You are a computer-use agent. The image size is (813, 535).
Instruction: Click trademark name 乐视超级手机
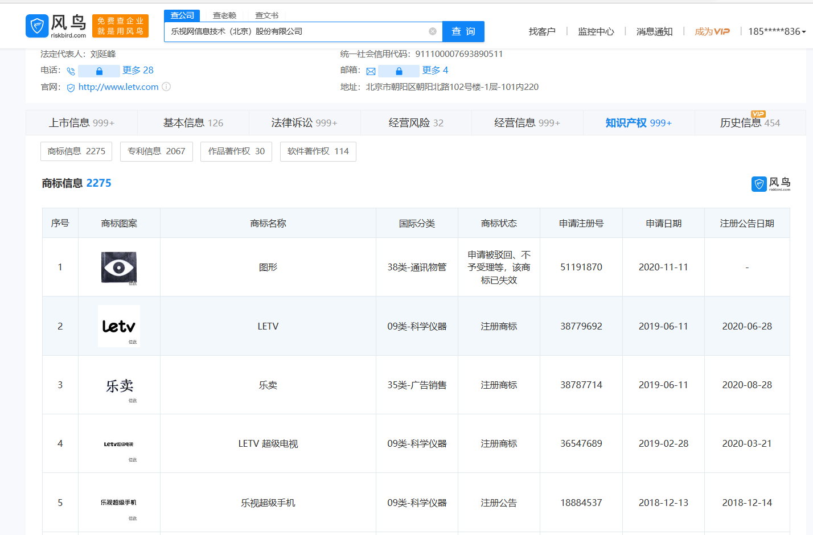[x=268, y=503]
